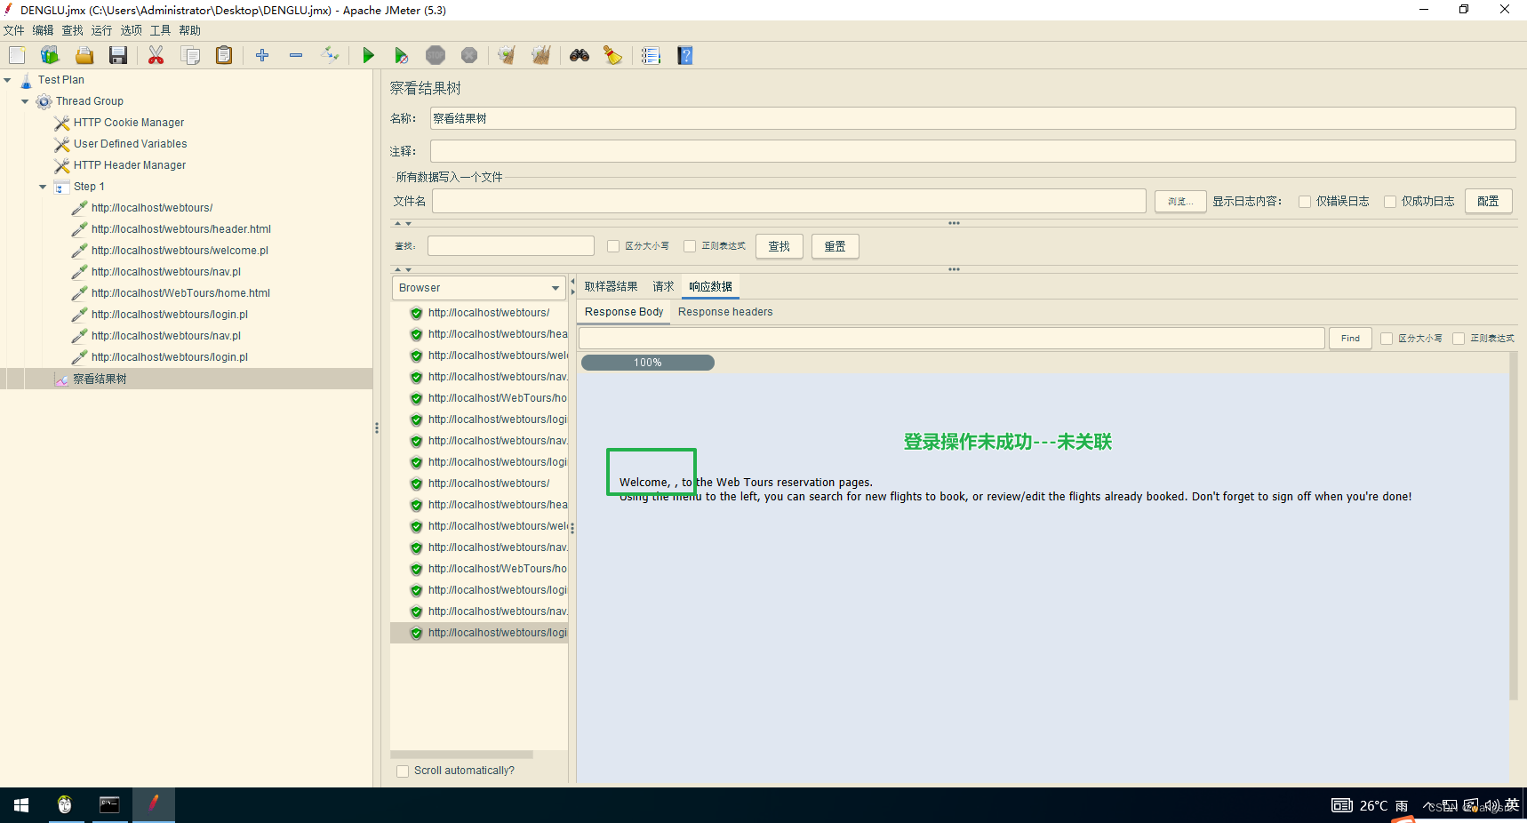This screenshot has width=1527, height=823.
Task: Click the response body vertical scrollbar
Action: click(1513, 526)
